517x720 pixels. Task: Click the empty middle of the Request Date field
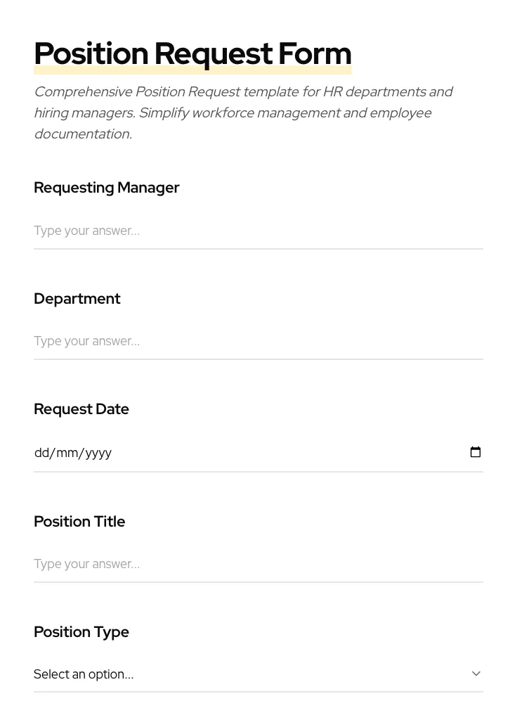click(x=281, y=453)
